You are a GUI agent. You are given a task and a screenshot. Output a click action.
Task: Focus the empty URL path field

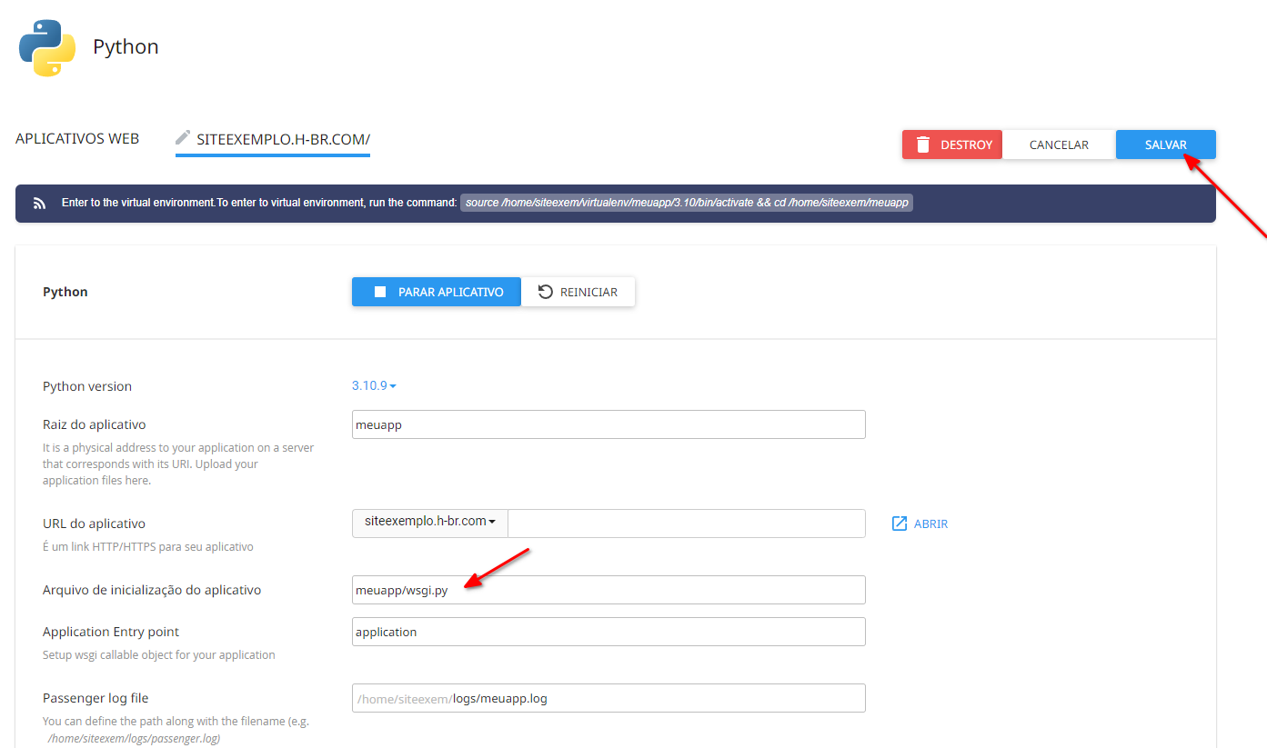(686, 523)
